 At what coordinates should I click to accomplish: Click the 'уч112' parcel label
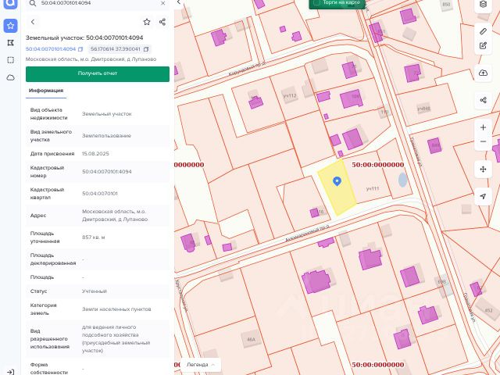(290, 95)
